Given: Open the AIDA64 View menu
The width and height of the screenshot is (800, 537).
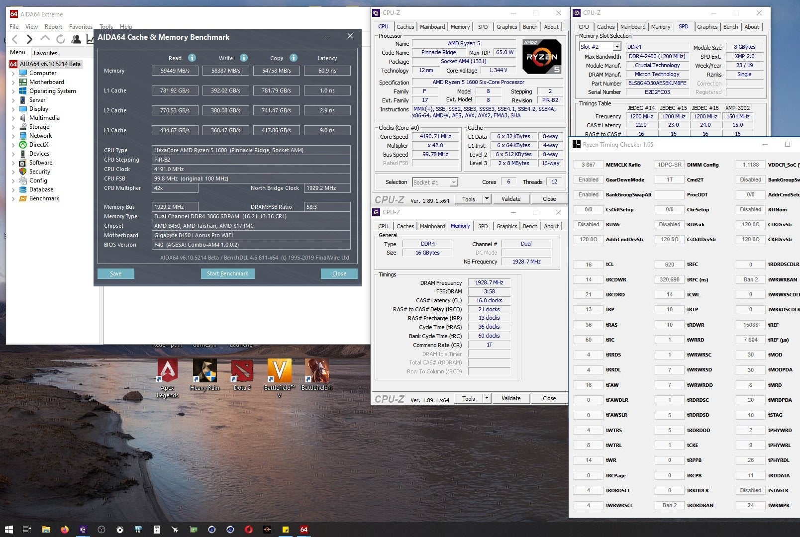Looking at the screenshot, I should click(31, 27).
